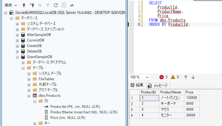This screenshot has width=222, height=126.
Task: Click the SELECT keyword in query editor
Action: tap(155, 3)
